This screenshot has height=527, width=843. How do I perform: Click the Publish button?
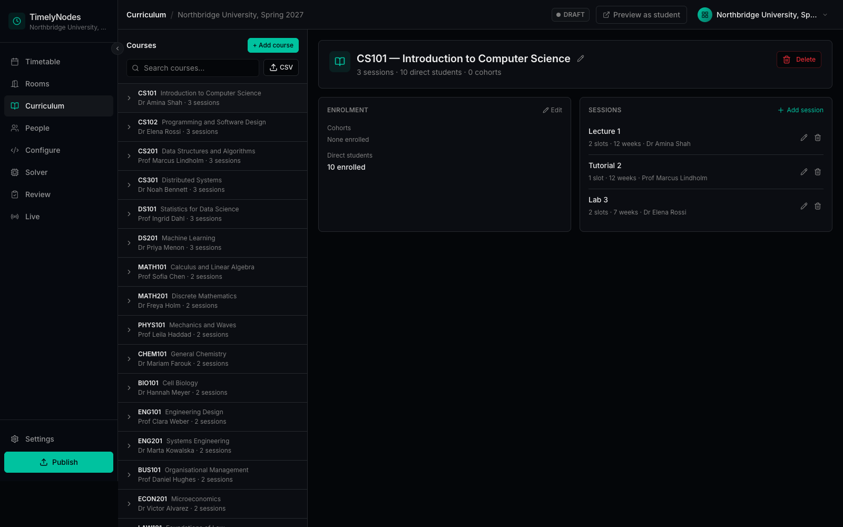point(58,462)
